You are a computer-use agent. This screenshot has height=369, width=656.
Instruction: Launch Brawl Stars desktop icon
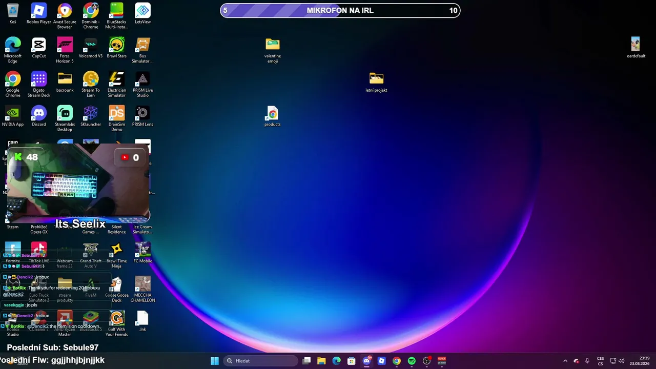pyautogui.click(x=116, y=48)
